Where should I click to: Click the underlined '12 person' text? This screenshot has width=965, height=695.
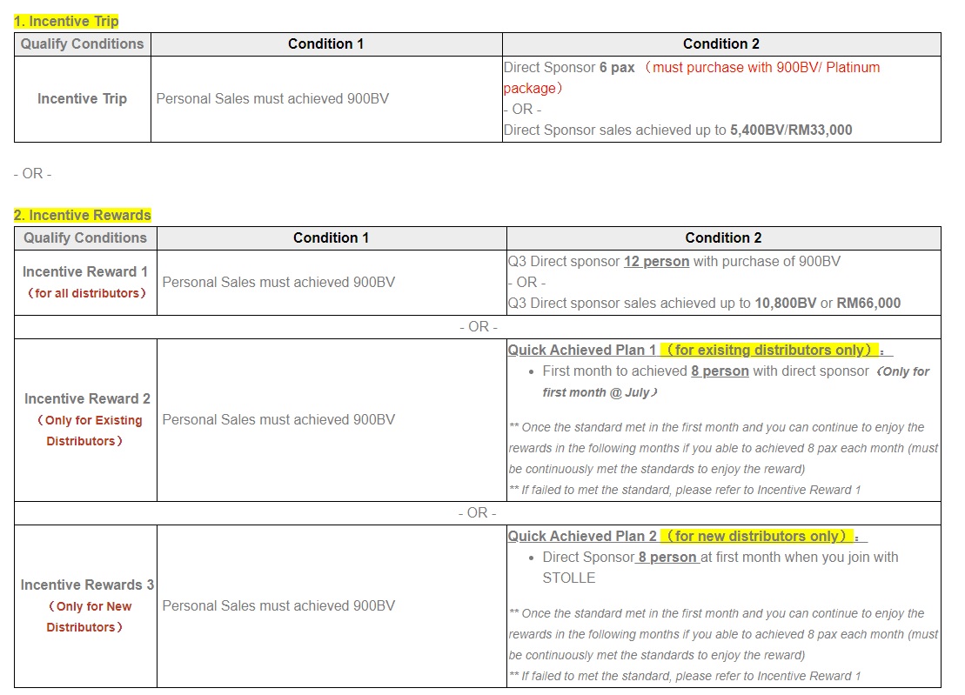click(656, 262)
